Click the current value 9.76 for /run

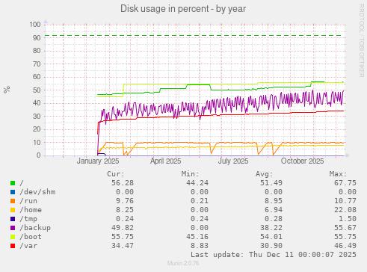coord(125,201)
